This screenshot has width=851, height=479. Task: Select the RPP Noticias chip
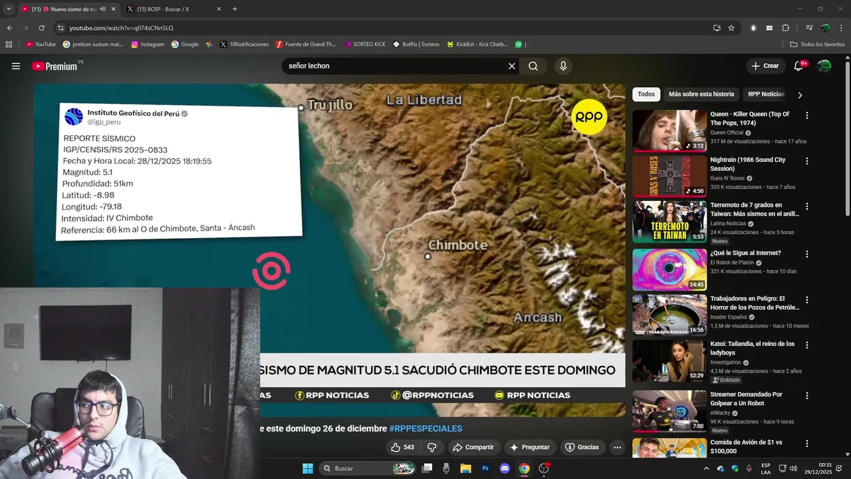(x=766, y=94)
